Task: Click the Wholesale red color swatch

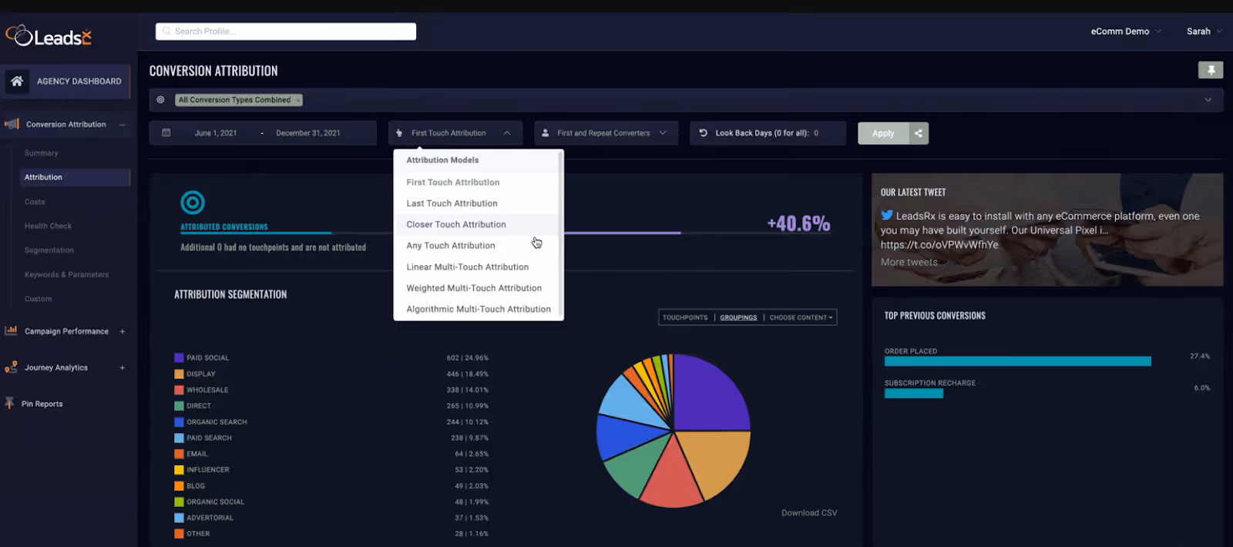Action: 179,390
